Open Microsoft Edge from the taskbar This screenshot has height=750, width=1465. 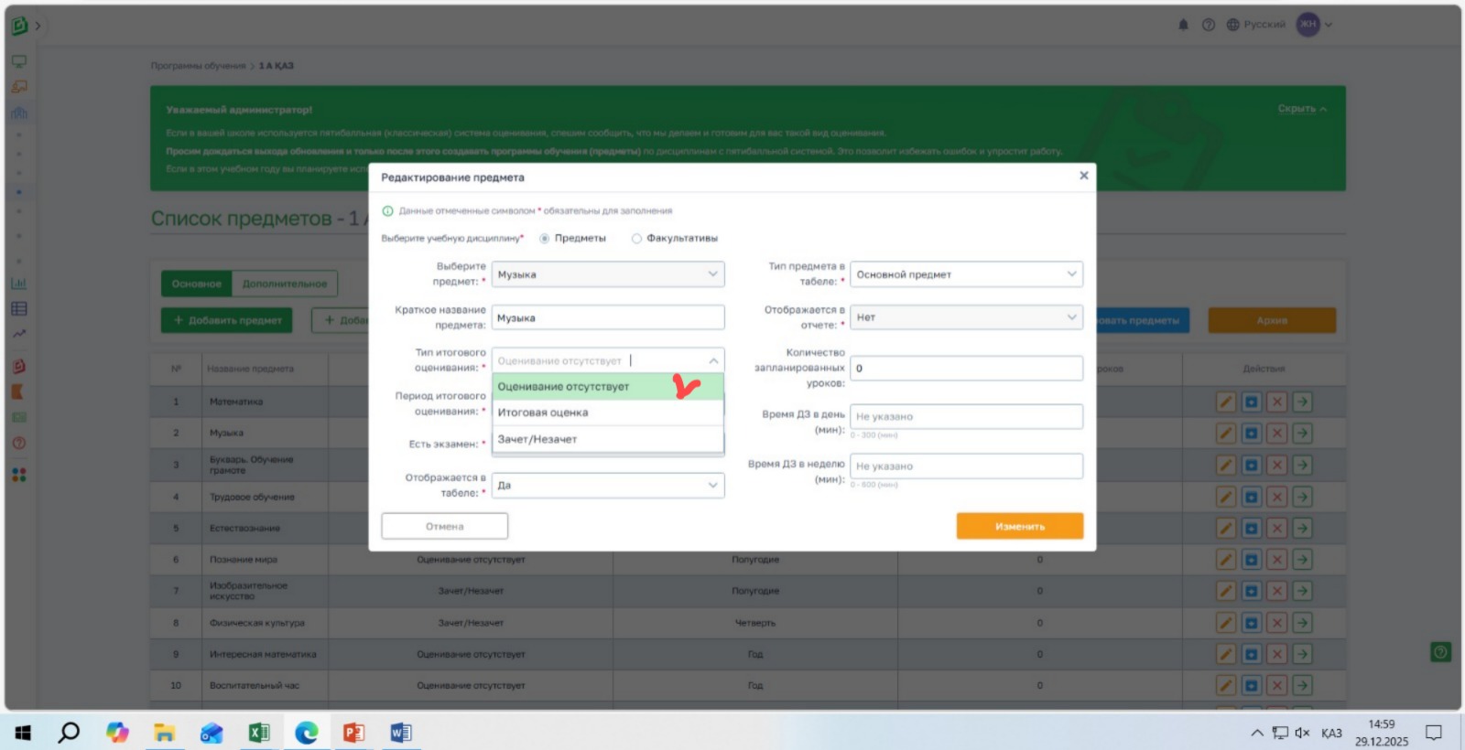tap(306, 733)
